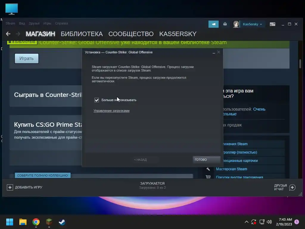Click the volume speaker tray icon

pos(269,222)
